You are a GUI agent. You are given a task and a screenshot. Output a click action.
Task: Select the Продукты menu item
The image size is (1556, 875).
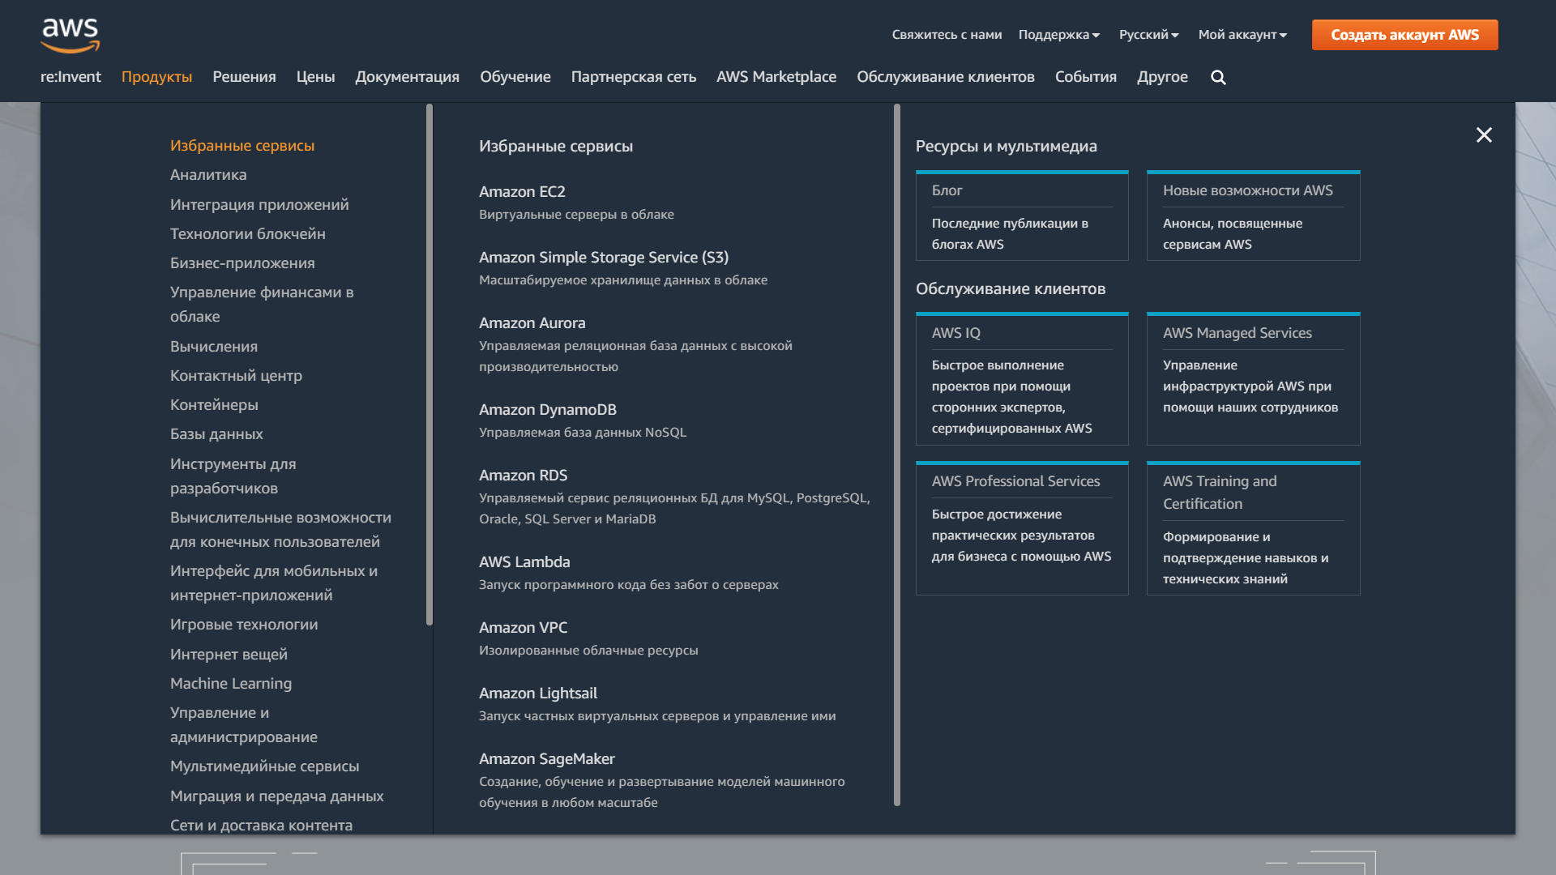156,77
